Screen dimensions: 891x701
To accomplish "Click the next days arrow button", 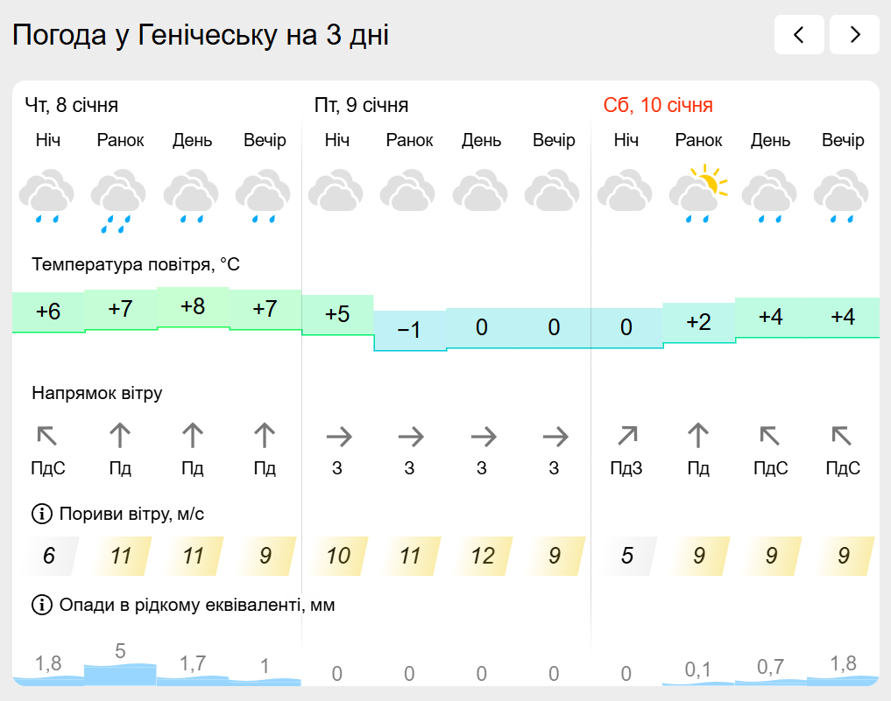I will pos(854,35).
